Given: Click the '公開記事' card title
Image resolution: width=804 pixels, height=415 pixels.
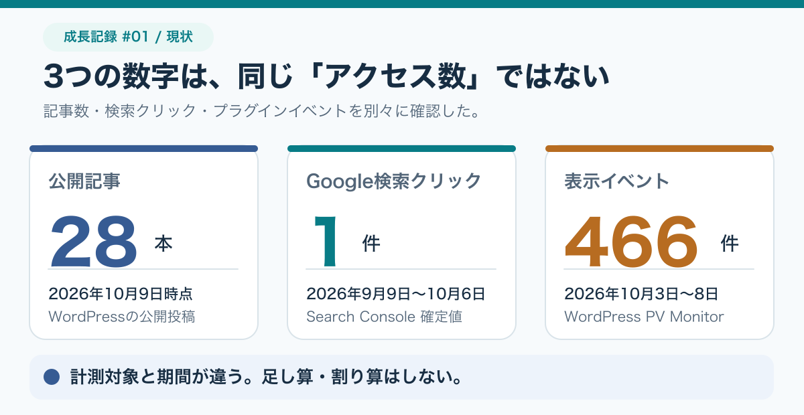Looking at the screenshot, I should point(84,181).
